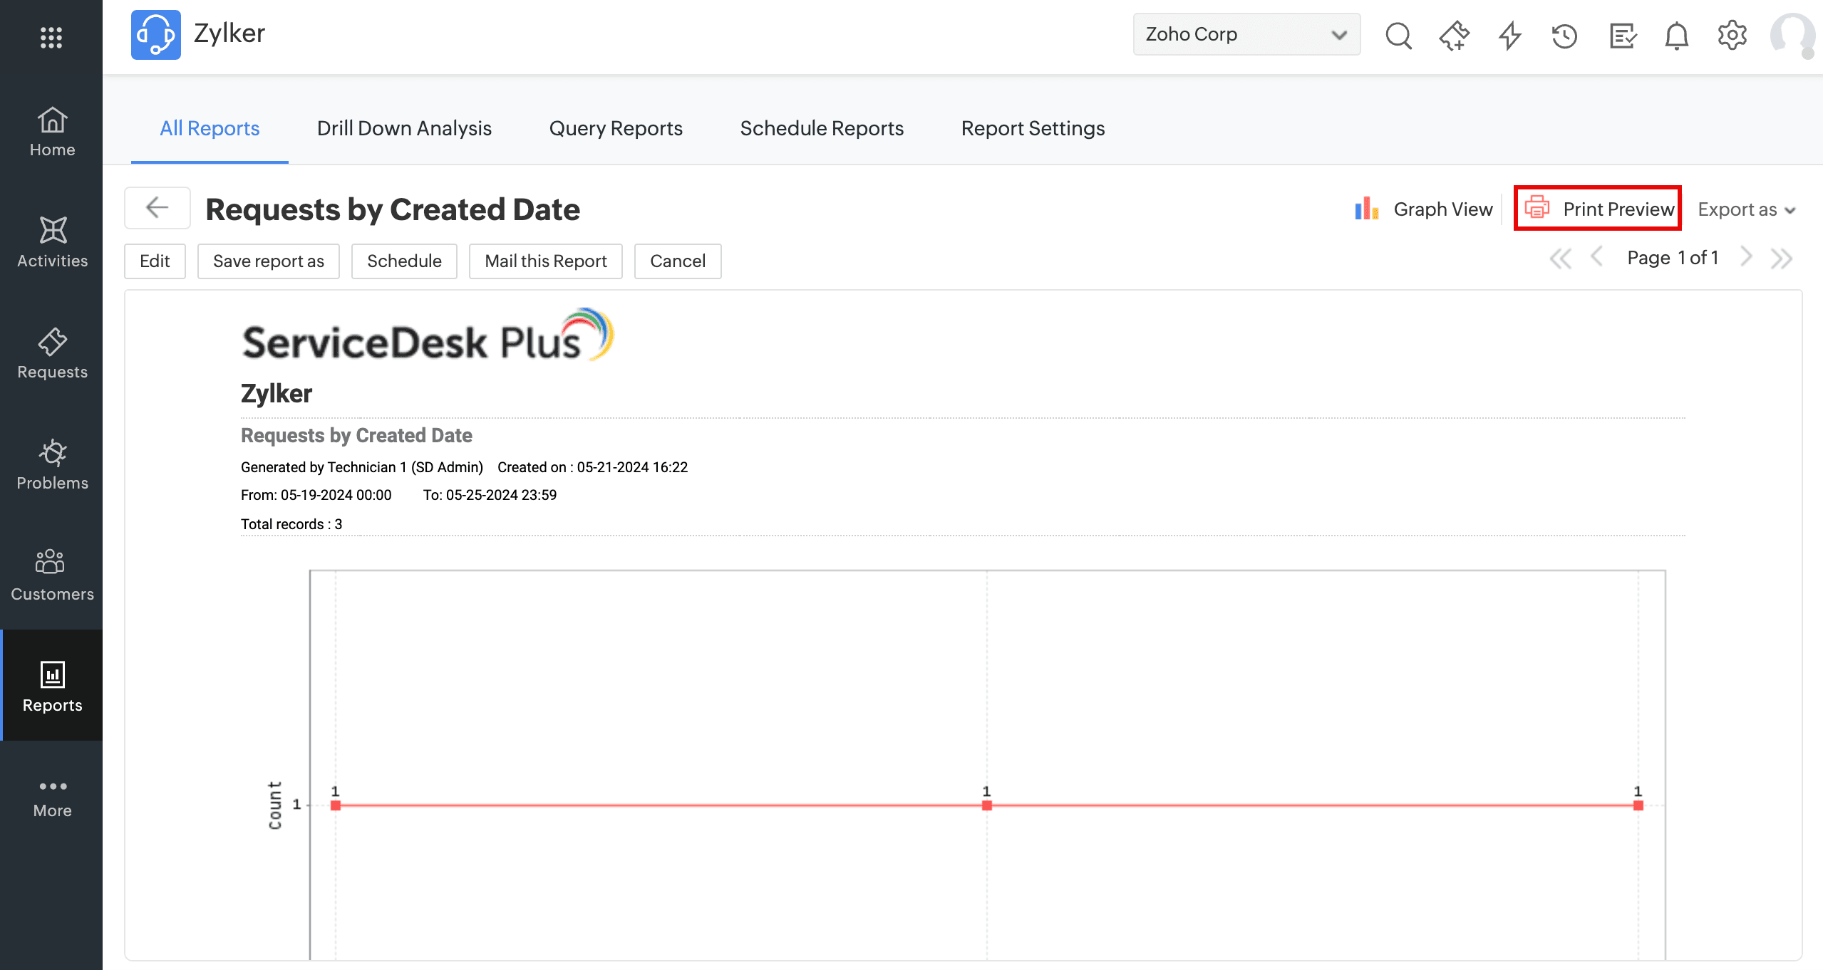Open the Schedule Reports tab
This screenshot has width=1823, height=970.
821,128
